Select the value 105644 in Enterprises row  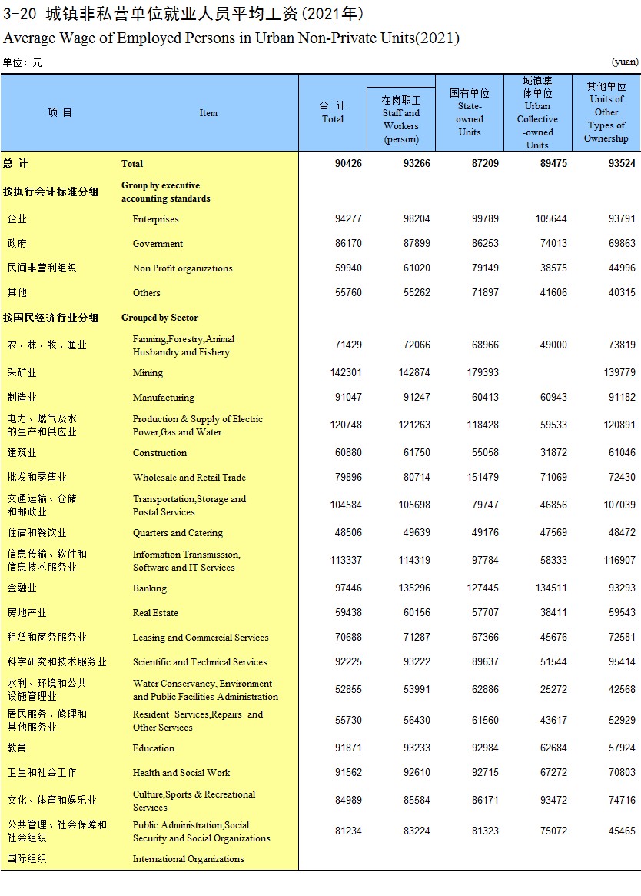click(x=551, y=219)
